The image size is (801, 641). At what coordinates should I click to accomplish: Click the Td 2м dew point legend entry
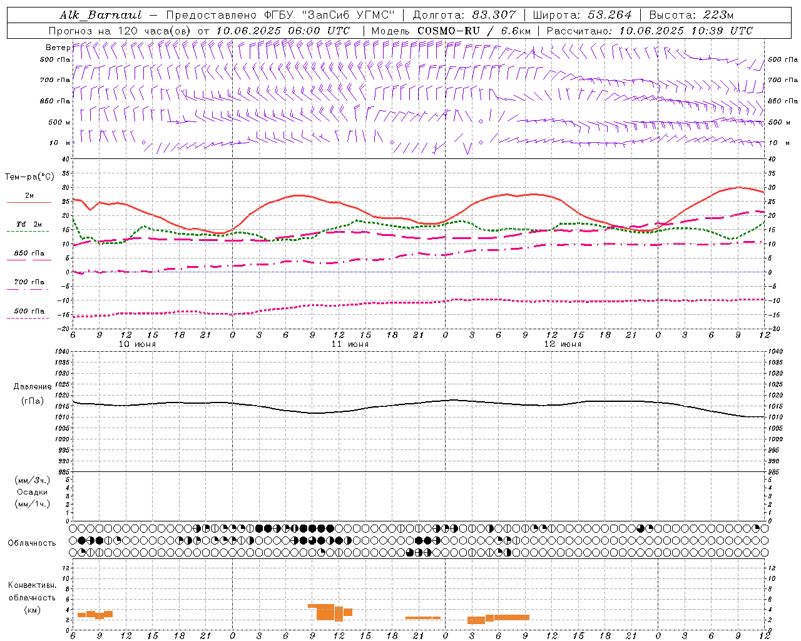[x=29, y=224]
